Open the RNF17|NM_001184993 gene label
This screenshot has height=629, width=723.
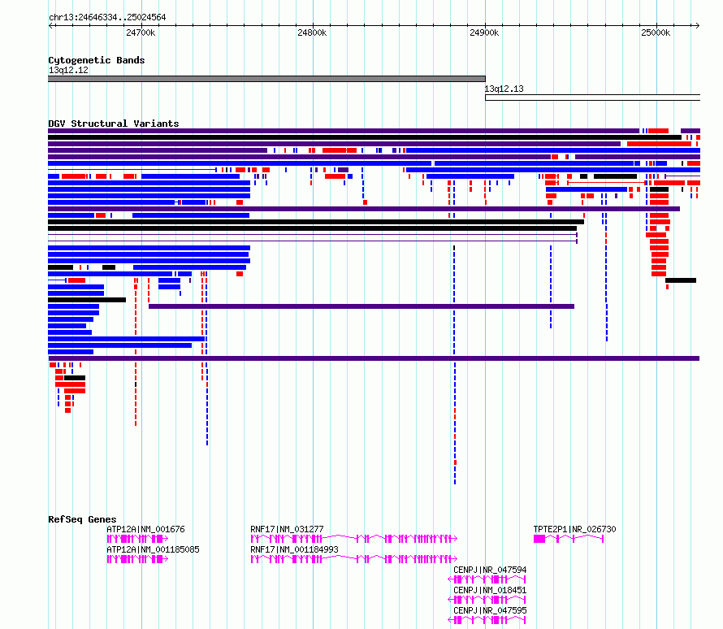pyautogui.click(x=294, y=549)
